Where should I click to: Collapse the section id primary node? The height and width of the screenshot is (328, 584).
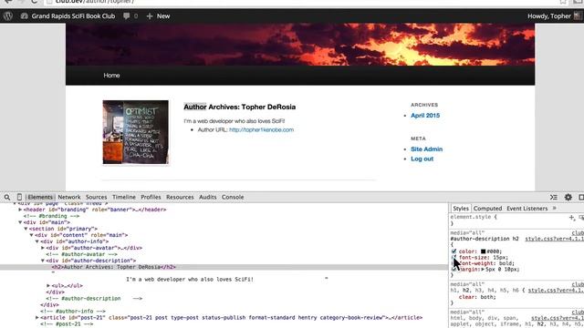[x=26, y=229]
